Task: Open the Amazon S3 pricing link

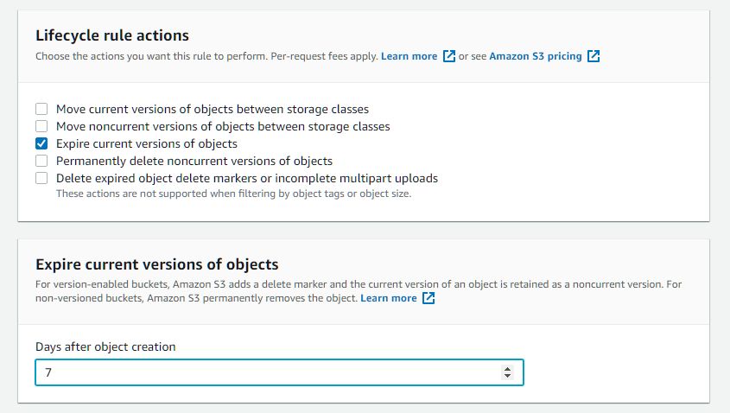Action: pos(536,56)
